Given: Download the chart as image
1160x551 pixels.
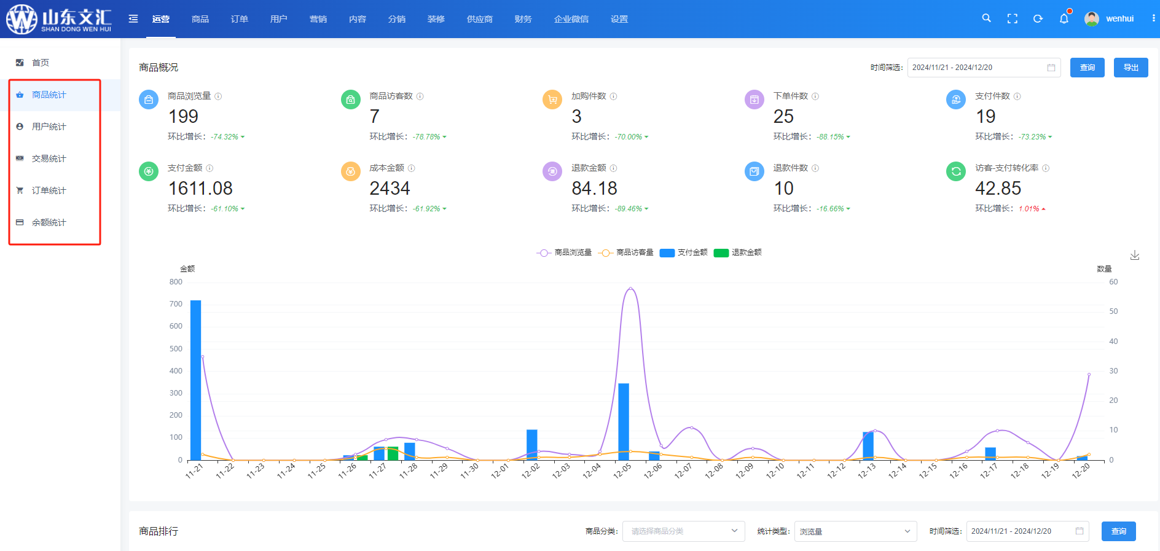Looking at the screenshot, I should pyautogui.click(x=1135, y=255).
